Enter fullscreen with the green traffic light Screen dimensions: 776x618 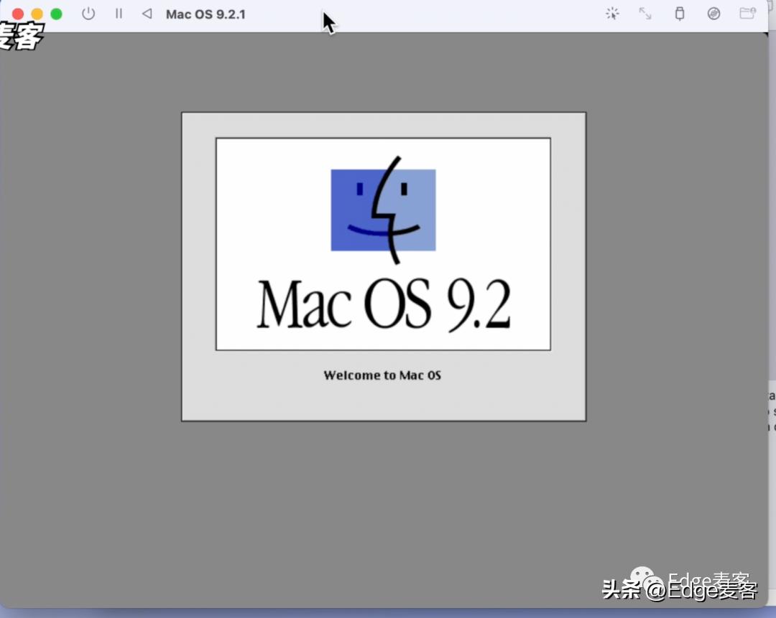tap(56, 13)
